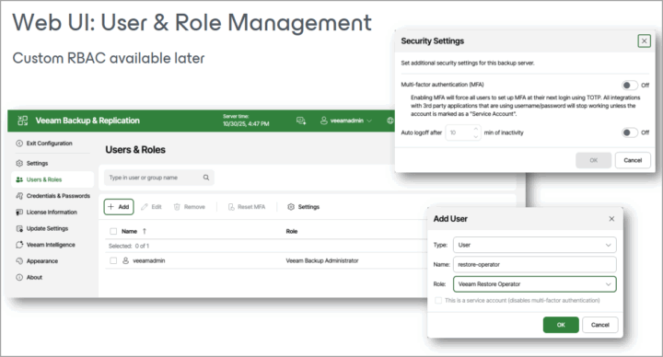Select Users & Roles in the sidebar
Screen dimensions: 663x357
tap(52, 179)
